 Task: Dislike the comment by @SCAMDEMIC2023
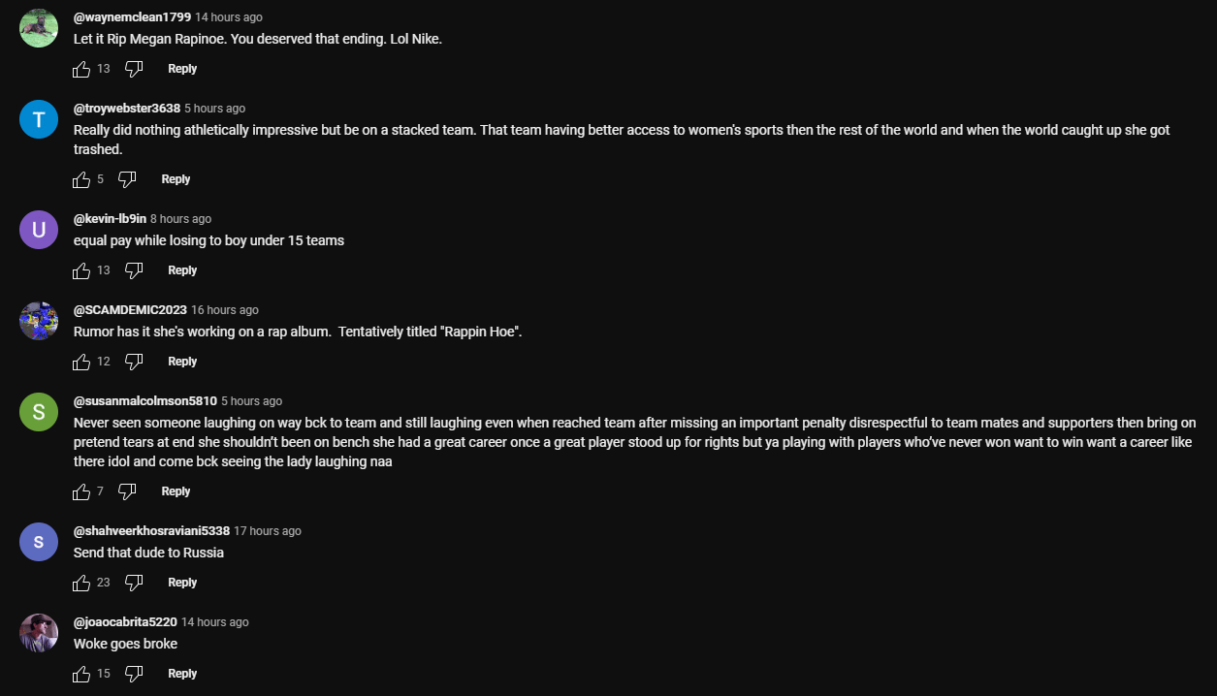point(134,362)
